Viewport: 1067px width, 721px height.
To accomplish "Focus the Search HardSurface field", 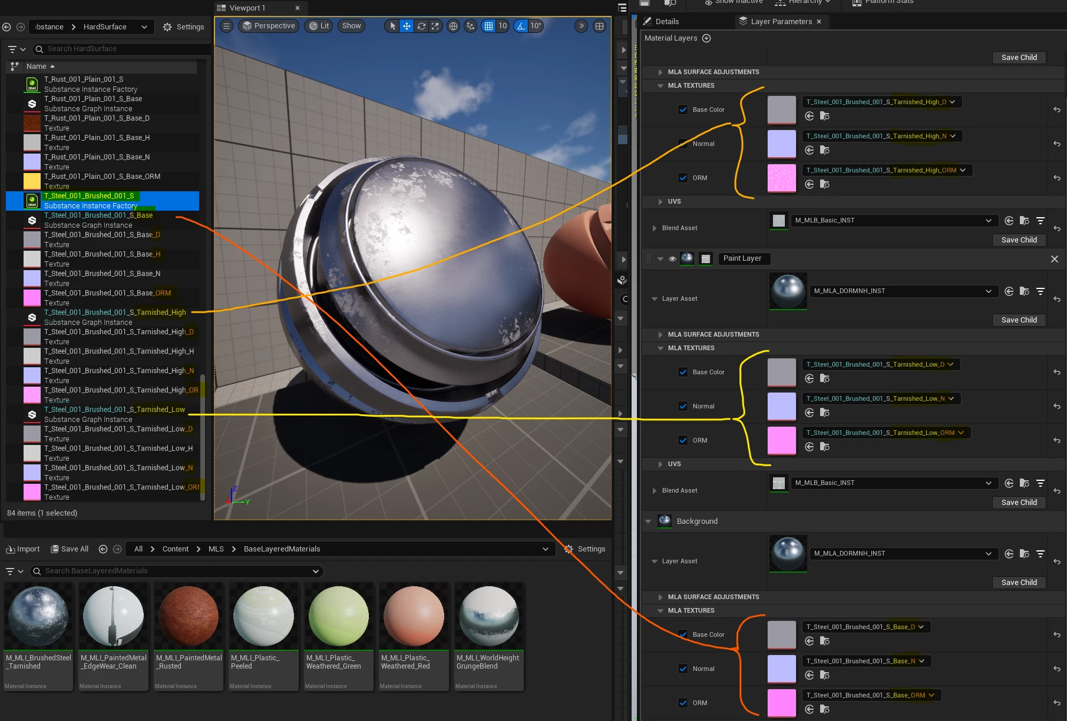I will pyautogui.click(x=121, y=49).
